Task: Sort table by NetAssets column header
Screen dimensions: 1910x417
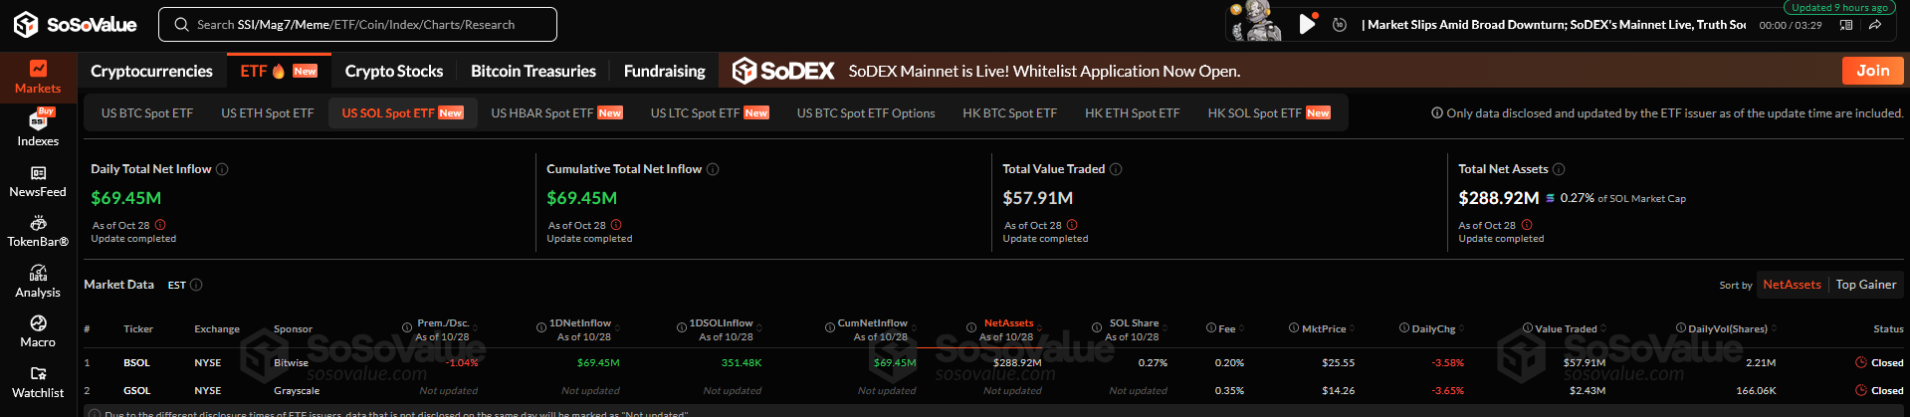Action: [1008, 323]
